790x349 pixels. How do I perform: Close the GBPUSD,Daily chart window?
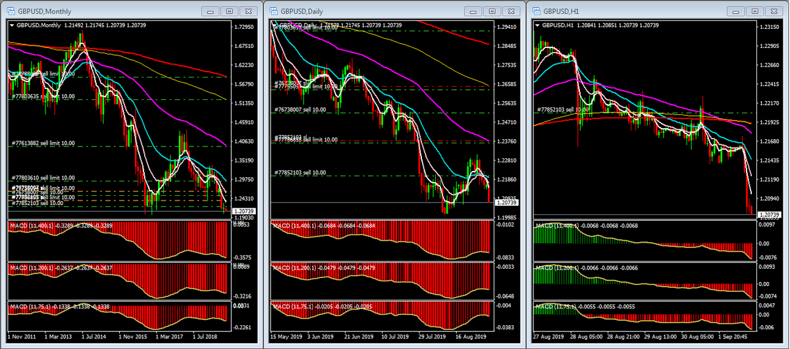click(511, 11)
